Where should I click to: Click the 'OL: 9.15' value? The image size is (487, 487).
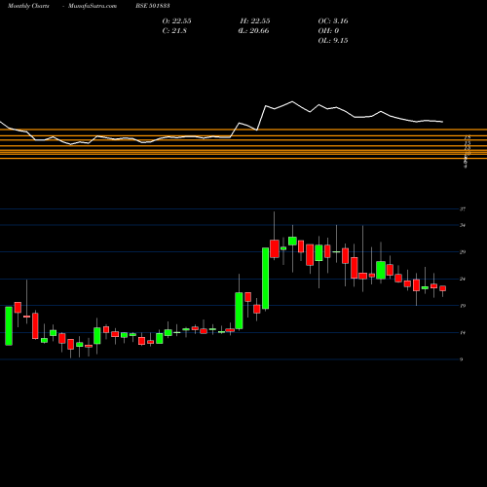(333, 41)
